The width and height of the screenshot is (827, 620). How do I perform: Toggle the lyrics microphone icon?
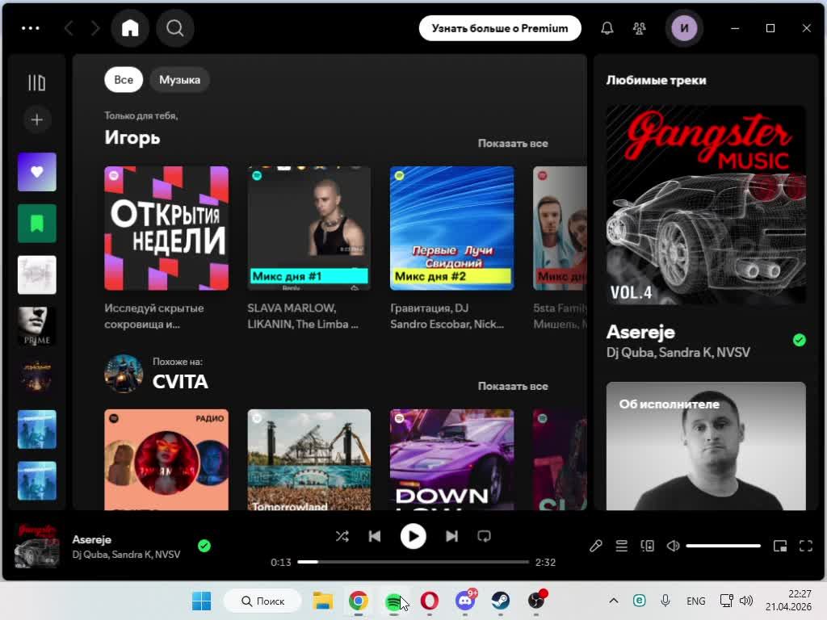(x=595, y=547)
